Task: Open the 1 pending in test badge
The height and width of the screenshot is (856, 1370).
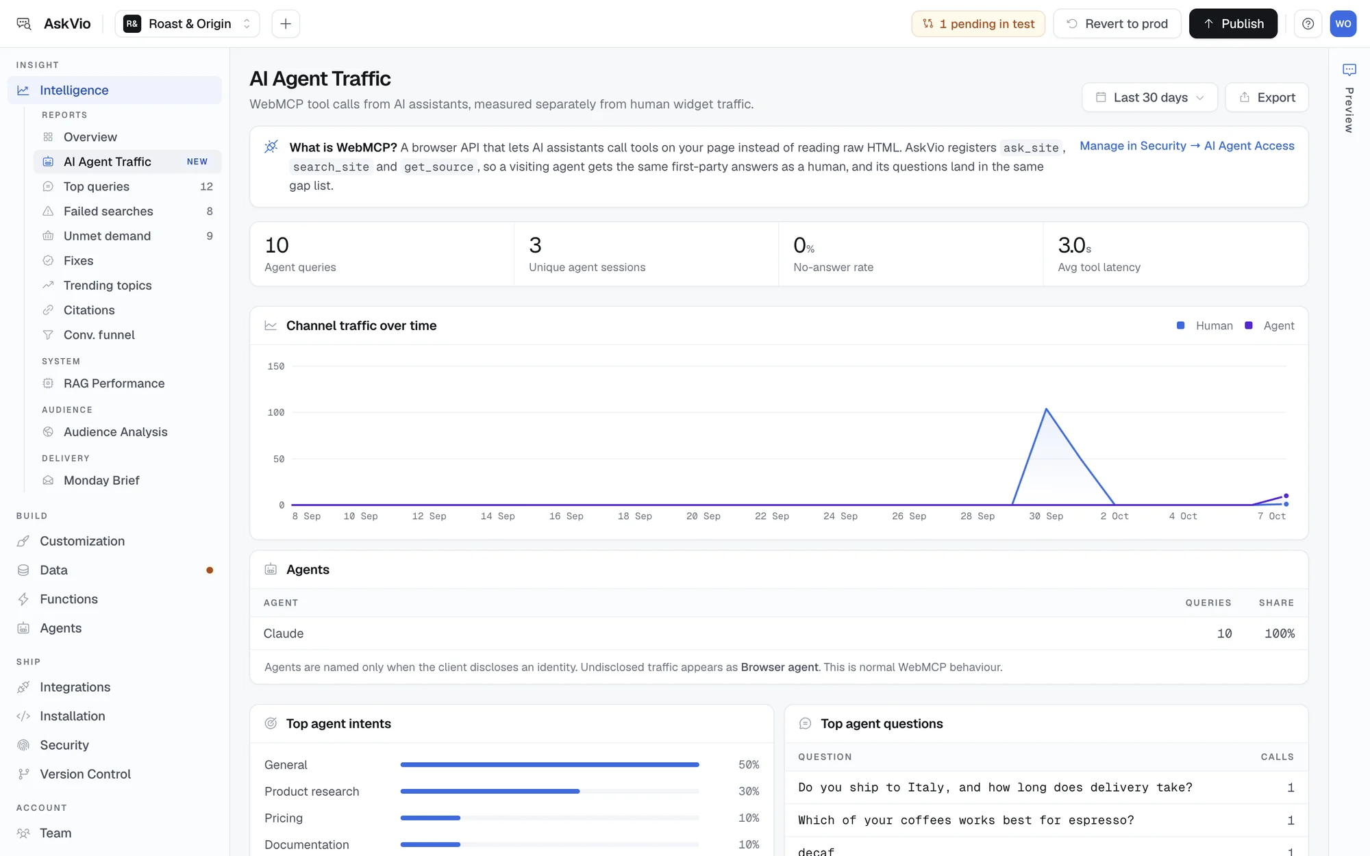Action: point(978,24)
